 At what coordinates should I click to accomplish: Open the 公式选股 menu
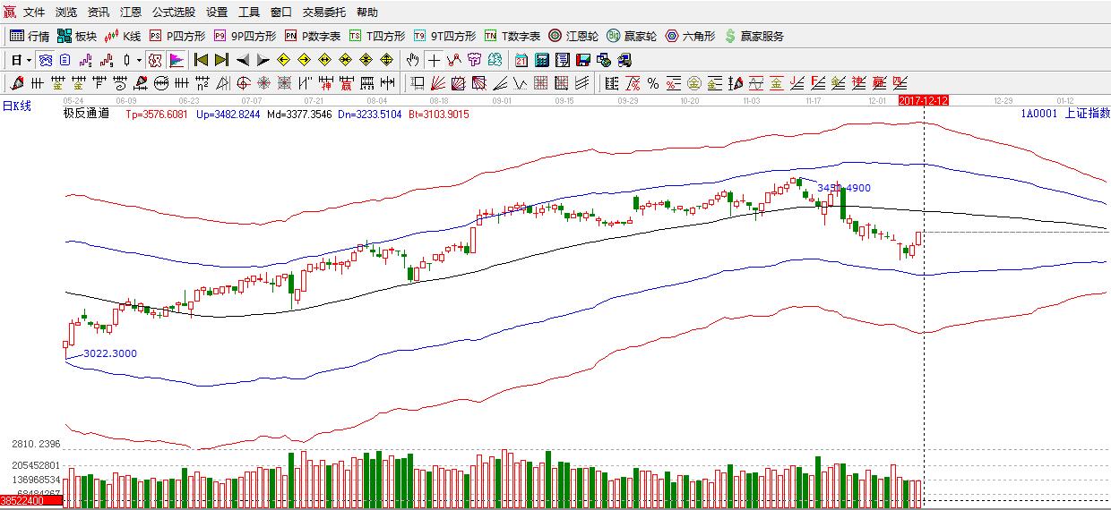pos(173,13)
